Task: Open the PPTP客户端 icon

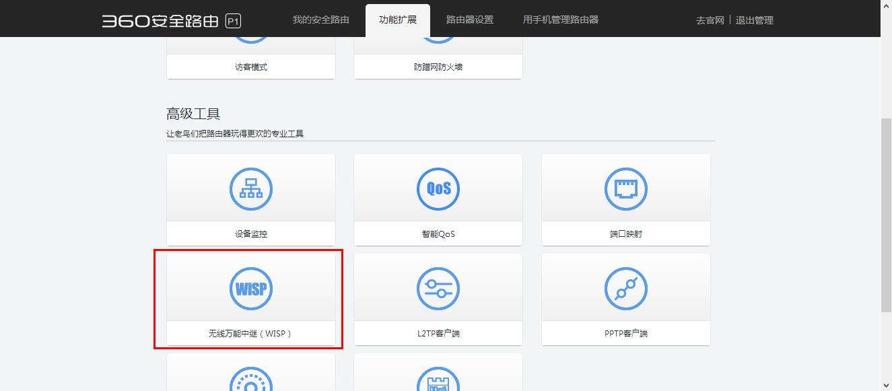Action: 625,289
